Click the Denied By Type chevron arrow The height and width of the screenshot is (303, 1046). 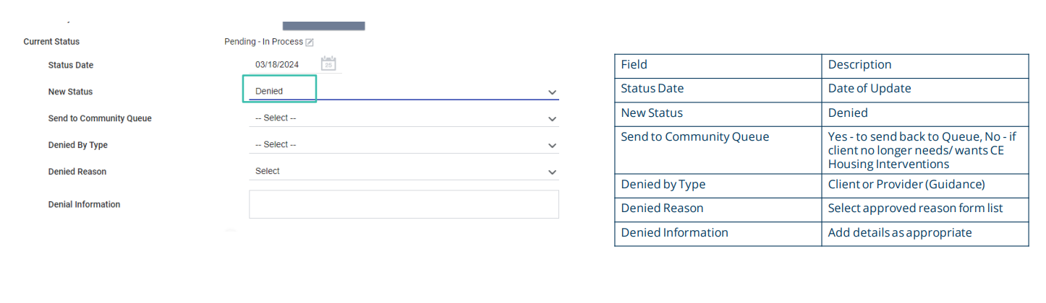tap(553, 146)
